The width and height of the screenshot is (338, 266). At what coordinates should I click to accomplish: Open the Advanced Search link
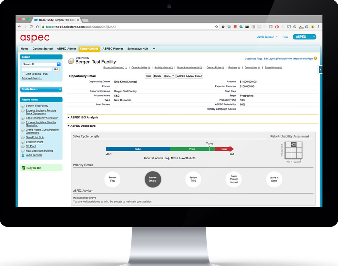(32, 78)
